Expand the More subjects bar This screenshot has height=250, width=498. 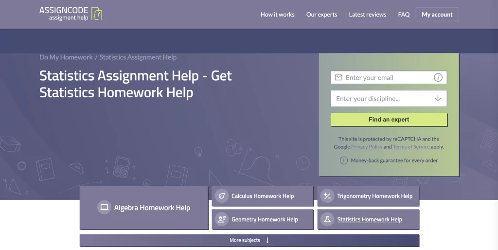pos(249,240)
